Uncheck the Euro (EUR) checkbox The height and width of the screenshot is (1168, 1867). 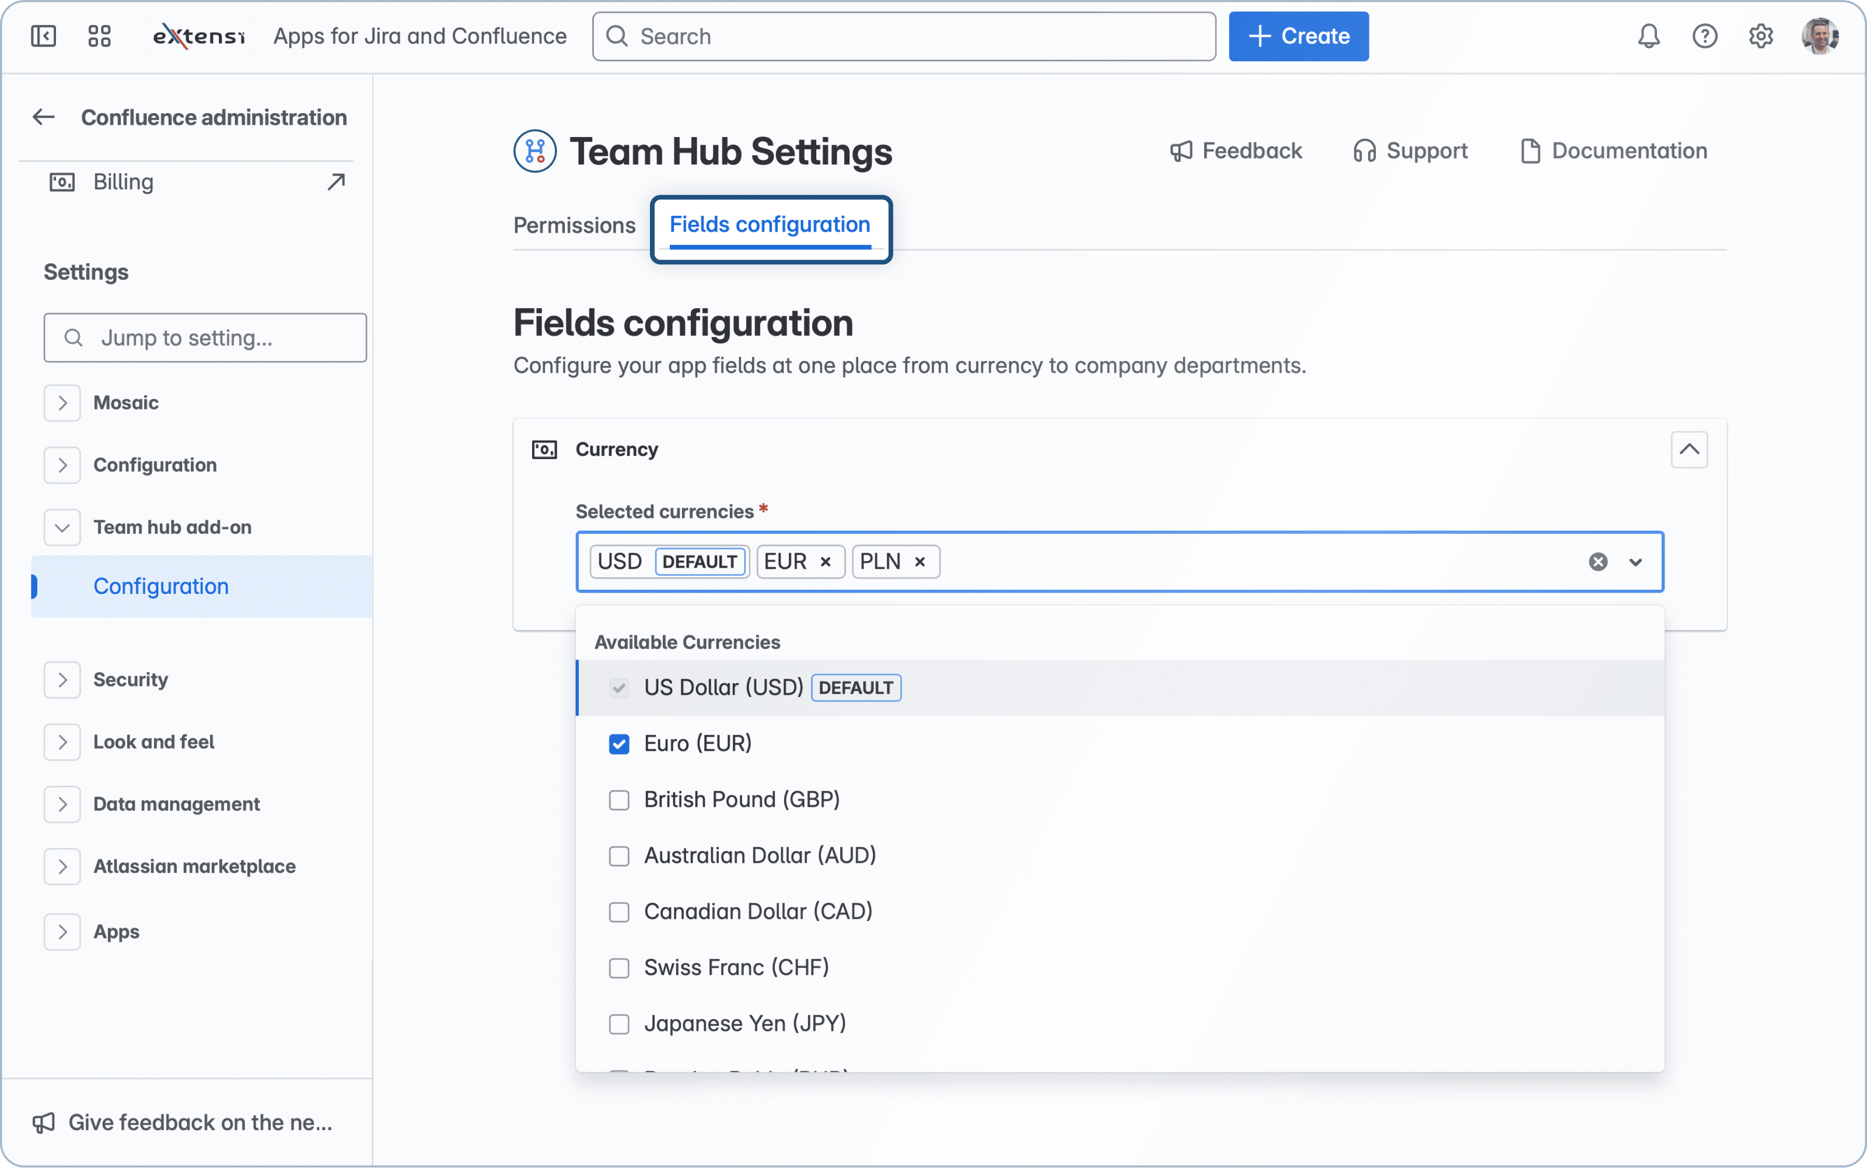click(x=618, y=744)
